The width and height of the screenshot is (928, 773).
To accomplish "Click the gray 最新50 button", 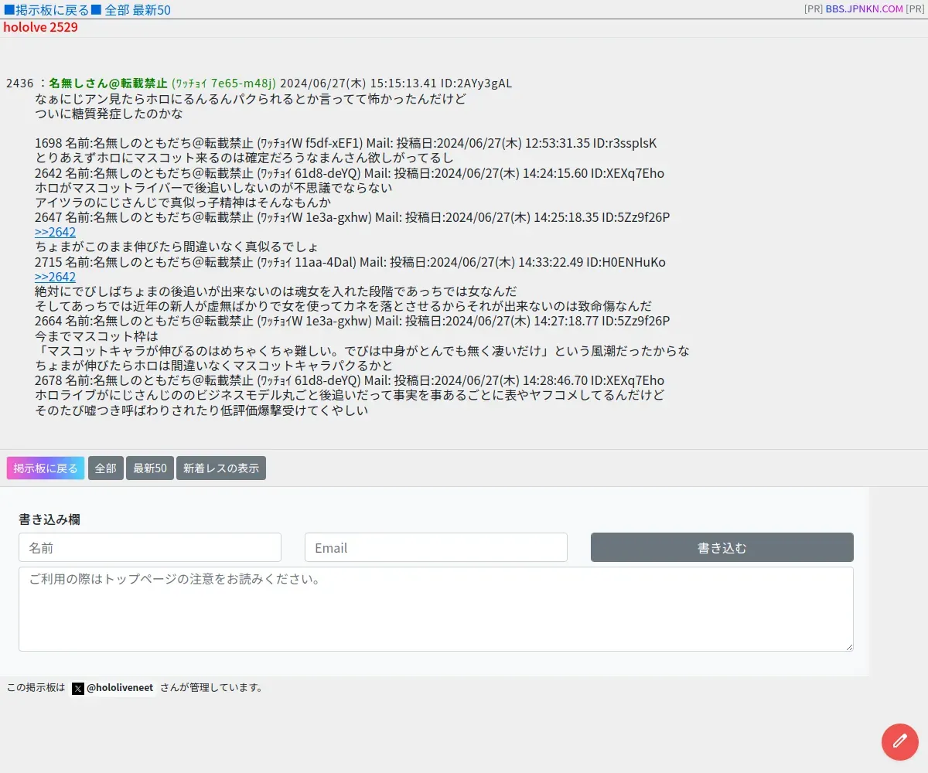I will [x=150, y=468].
